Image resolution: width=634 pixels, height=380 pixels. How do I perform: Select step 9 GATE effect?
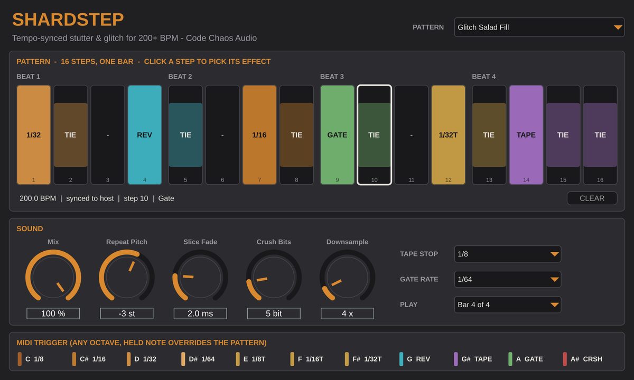[338, 135]
